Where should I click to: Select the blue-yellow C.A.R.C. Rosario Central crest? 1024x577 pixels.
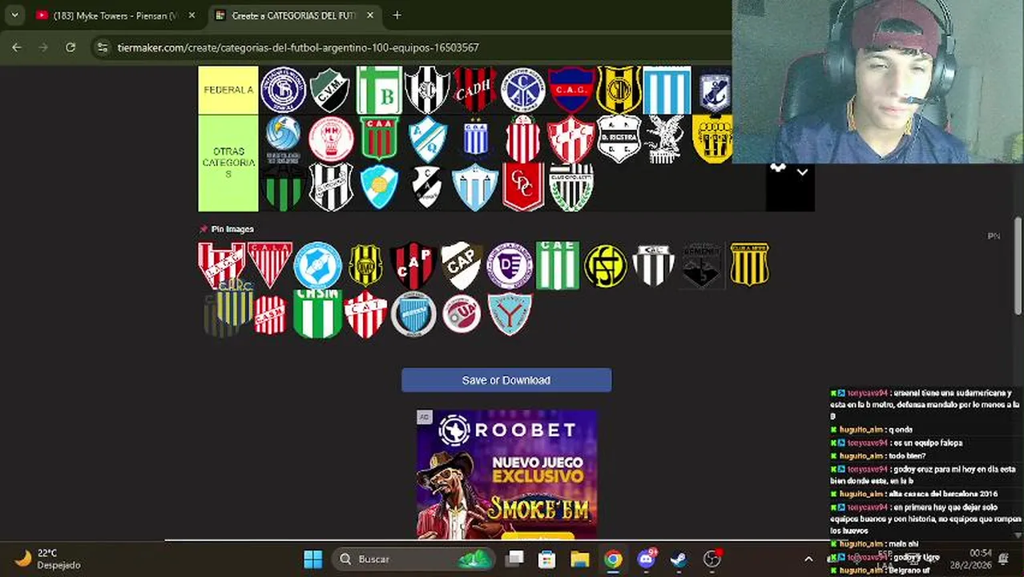(235, 302)
